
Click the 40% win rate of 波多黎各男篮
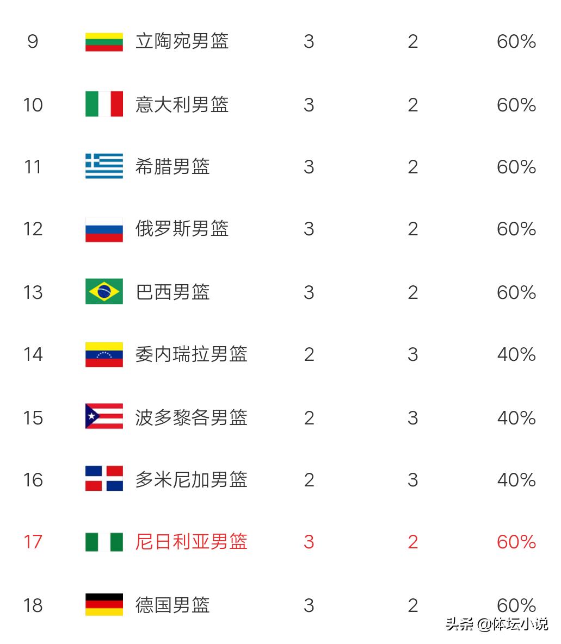coord(516,418)
